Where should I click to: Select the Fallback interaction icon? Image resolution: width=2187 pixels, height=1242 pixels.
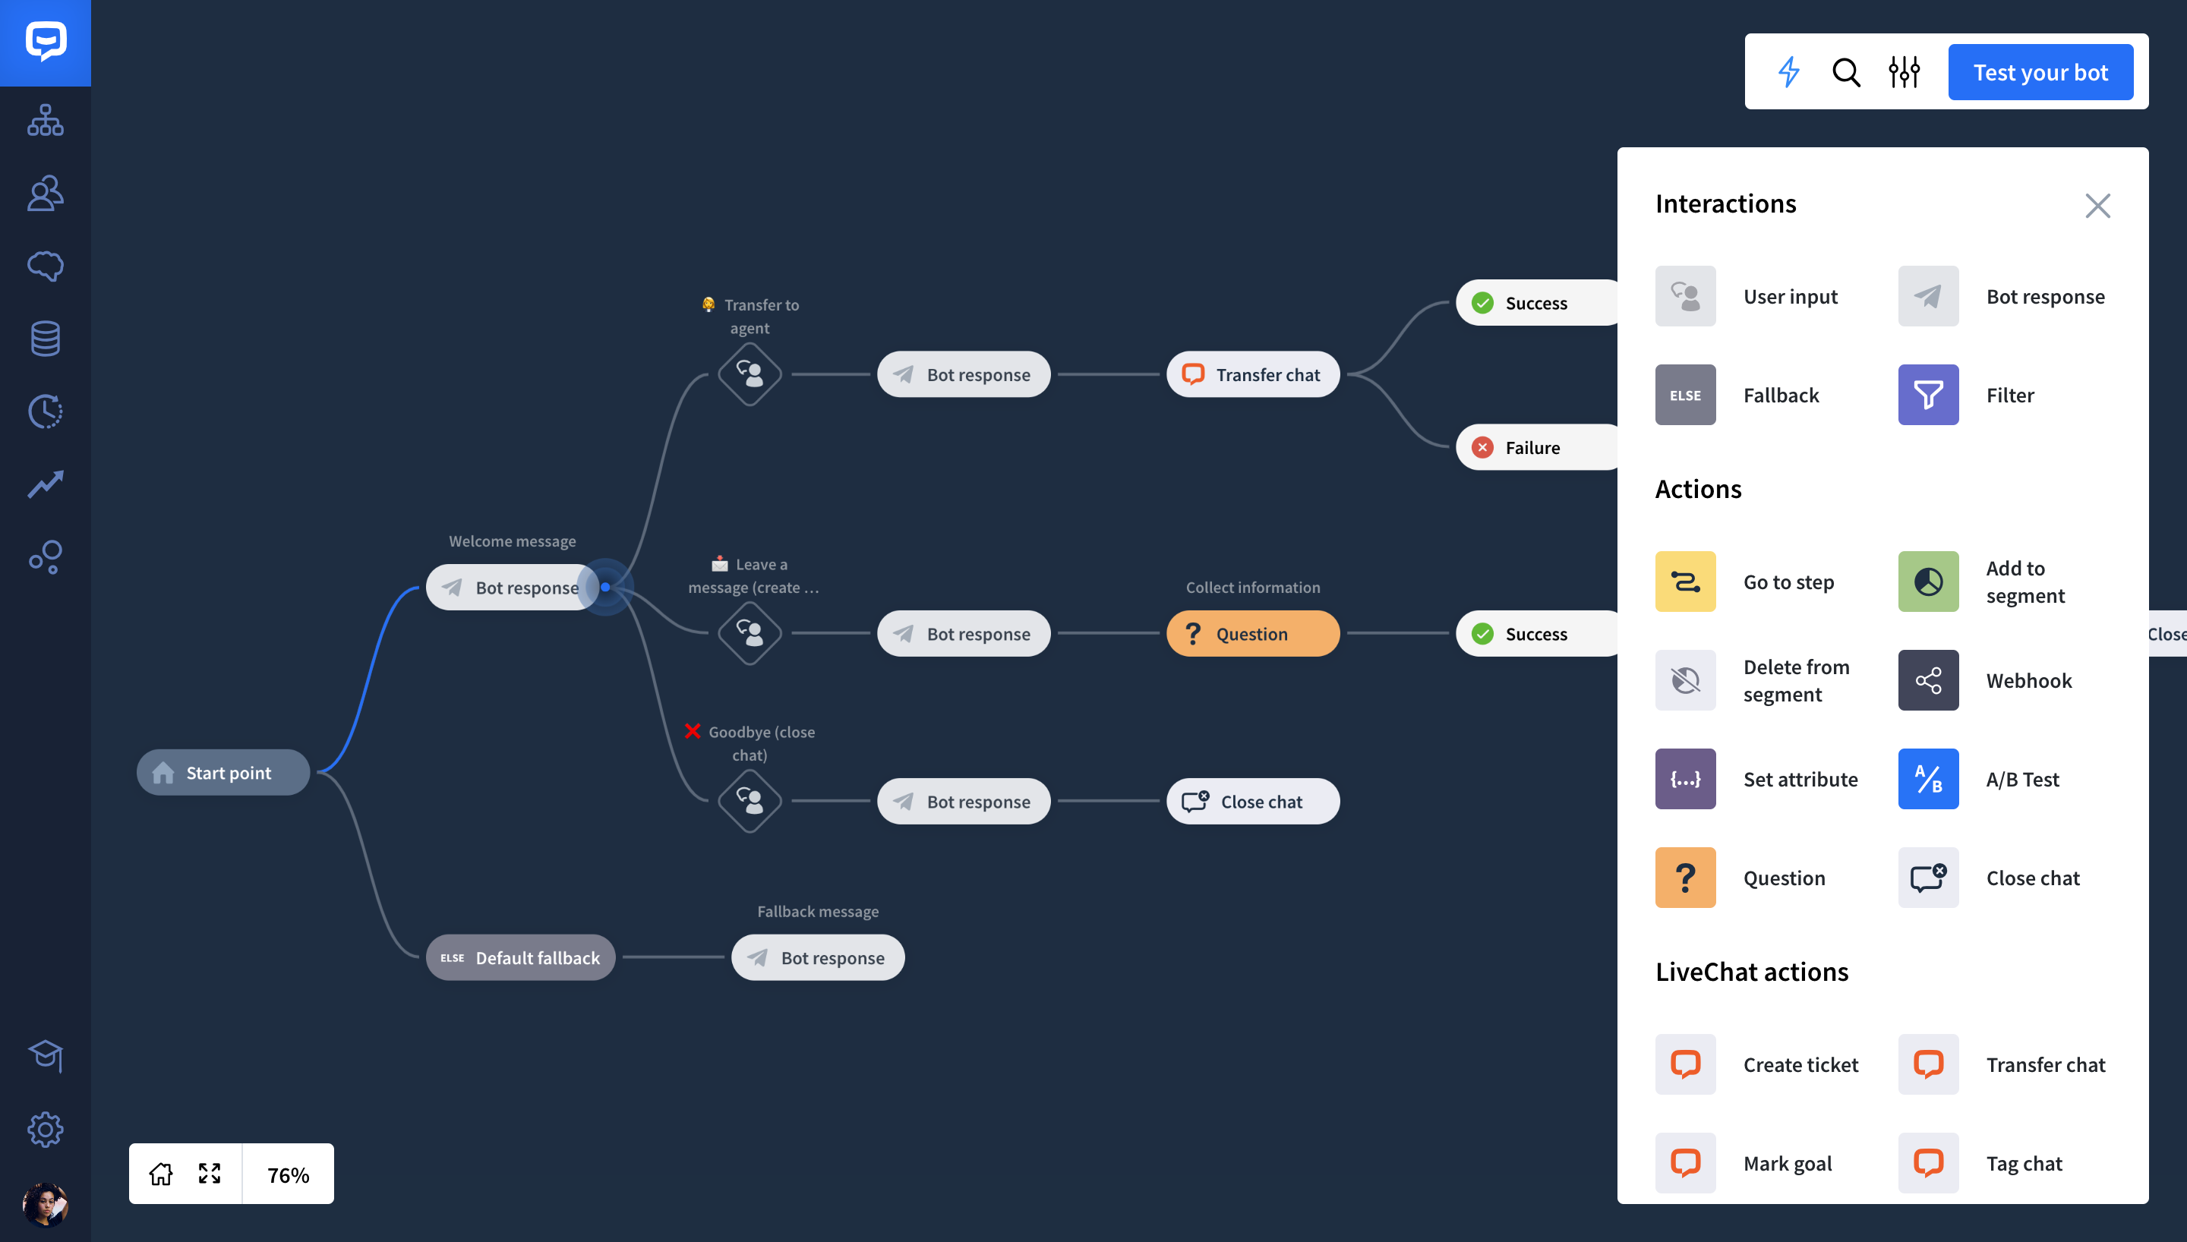pyautogui.click(x=1685, y=395)
